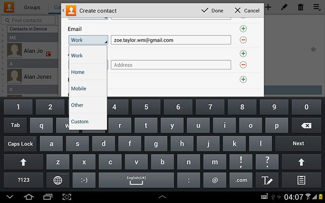The height and width of the screenshot is (203, 325).
Task: Toggle the left Shift arrow key
Action: click(23, 162)
